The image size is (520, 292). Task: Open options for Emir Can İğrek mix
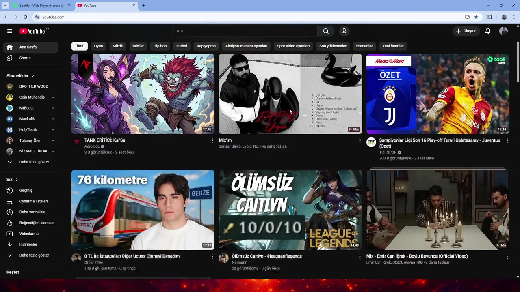coord(507,257)
